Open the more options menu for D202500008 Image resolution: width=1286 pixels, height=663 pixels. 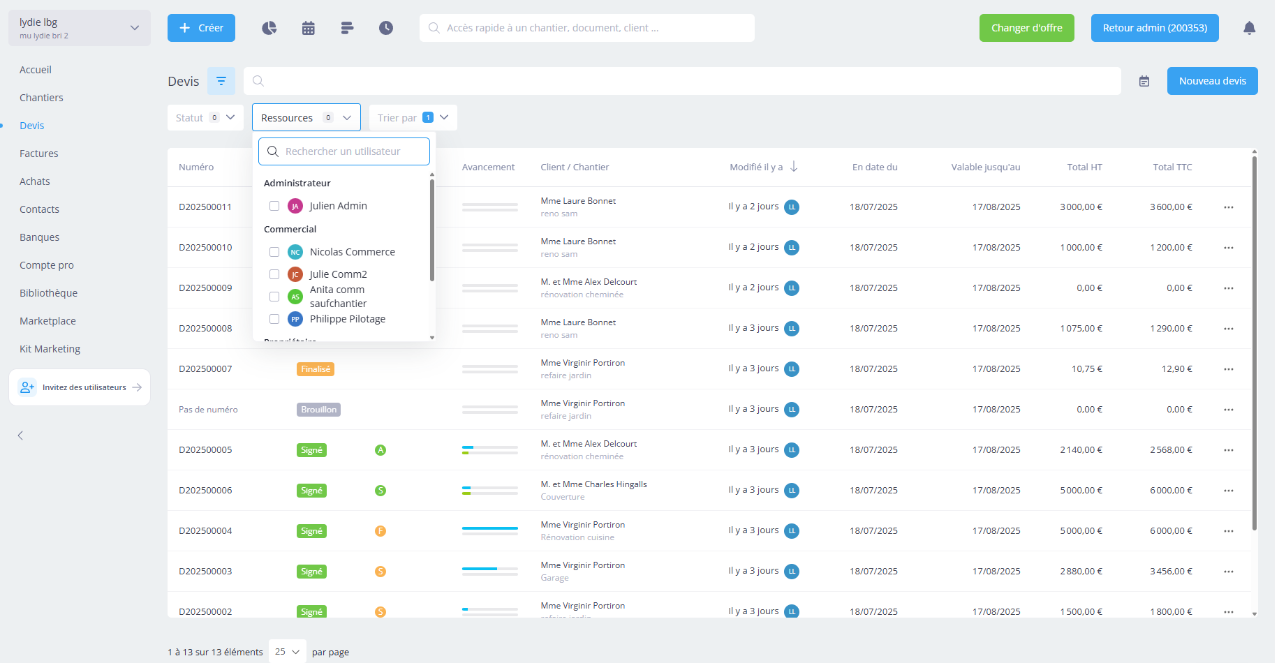coord(1229,329)
